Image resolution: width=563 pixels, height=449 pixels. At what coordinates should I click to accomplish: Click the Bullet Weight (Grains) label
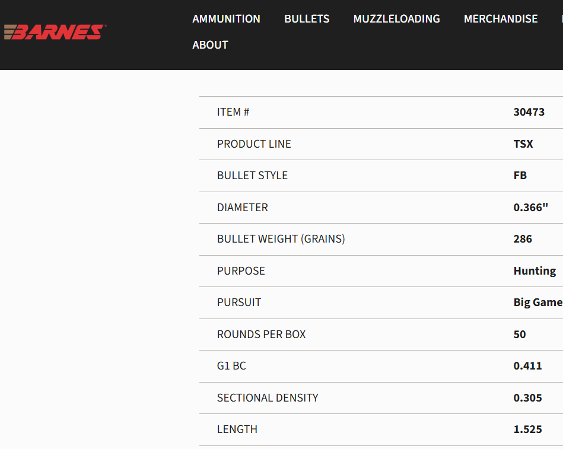pos(281,239)
